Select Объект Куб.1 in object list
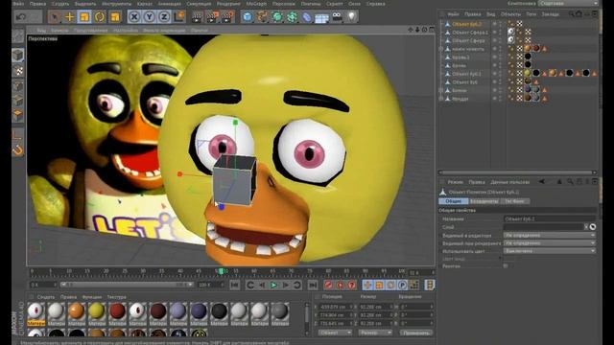Image resolution: width=614 pixels, height=345 pixels. [466, 74]
